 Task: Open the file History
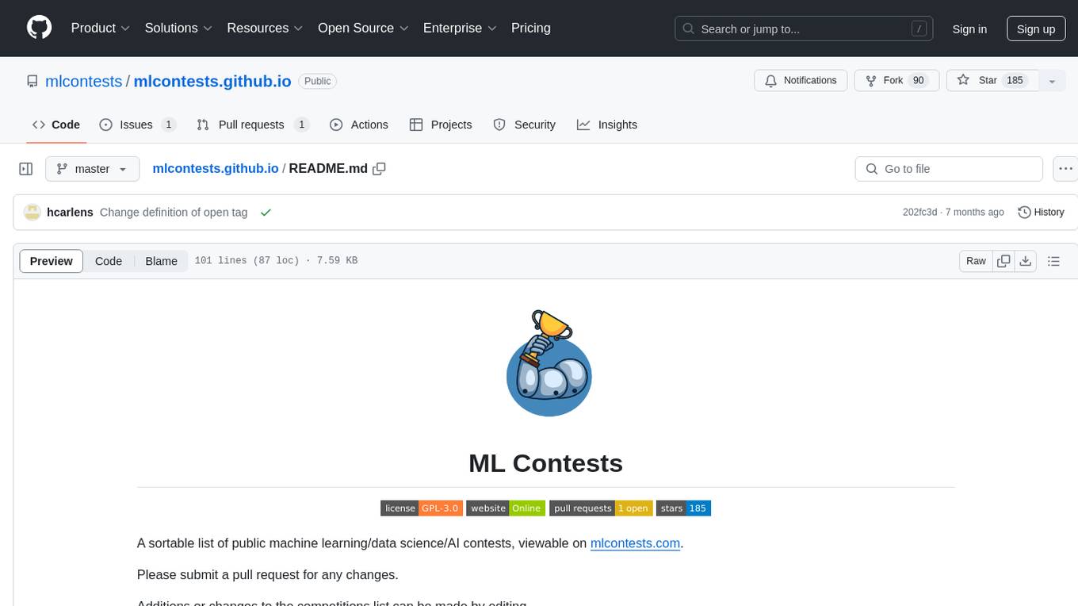pyautogui.click(x=1041, y=213)
